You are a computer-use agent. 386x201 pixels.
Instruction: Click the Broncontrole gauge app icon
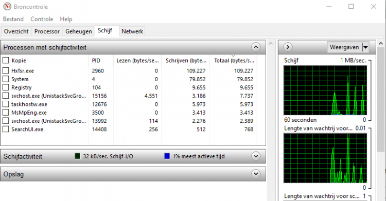coord(7,6)
